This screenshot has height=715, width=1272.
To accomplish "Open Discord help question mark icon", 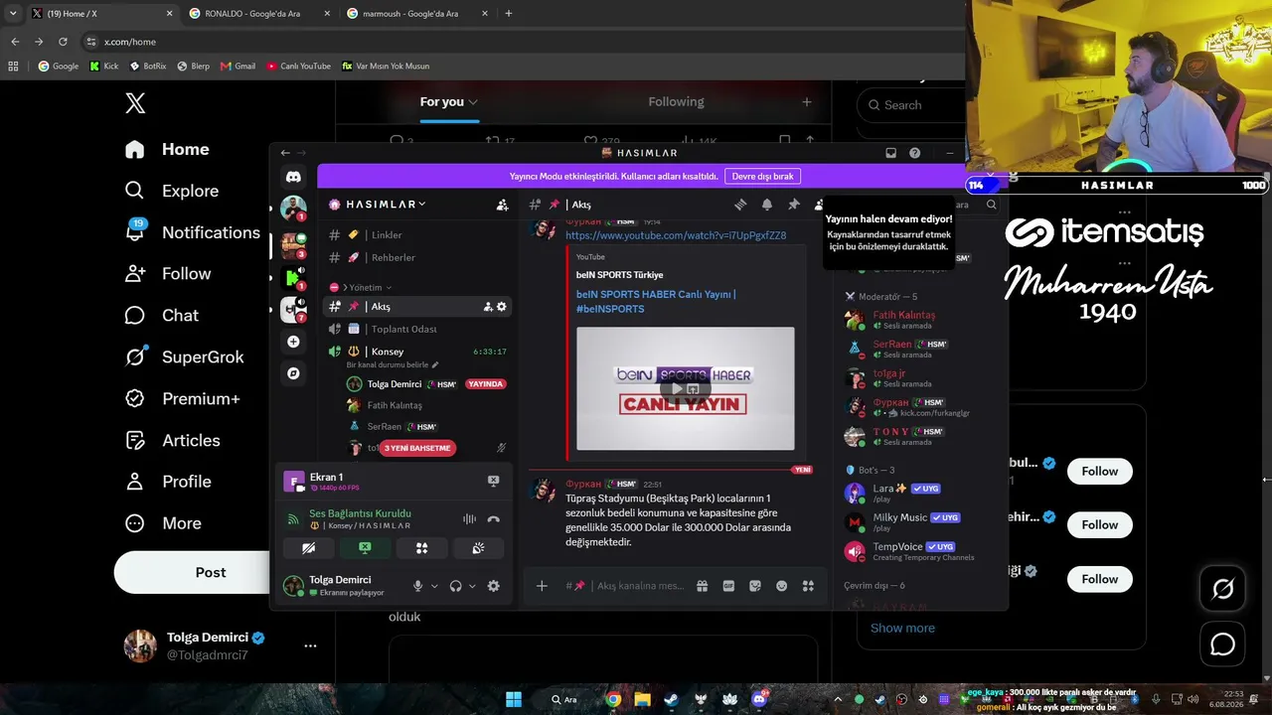I will coord(914,153).
